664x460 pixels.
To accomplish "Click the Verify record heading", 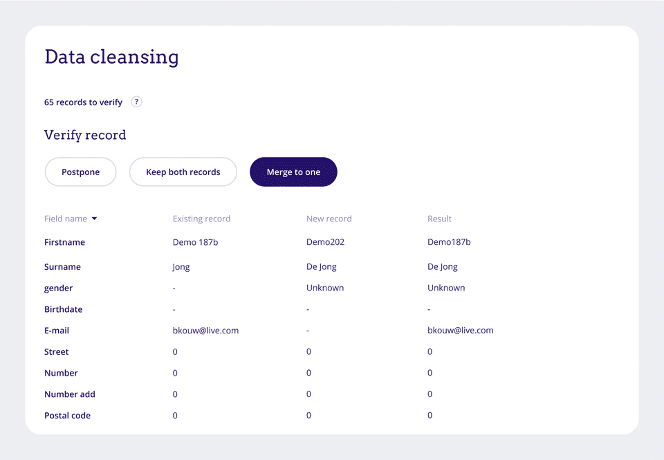I will click(85, 135).
